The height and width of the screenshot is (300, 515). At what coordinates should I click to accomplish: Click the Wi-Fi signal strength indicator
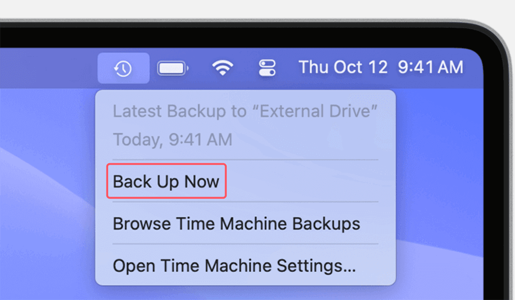pyautogui.click(x=222, y=67)
